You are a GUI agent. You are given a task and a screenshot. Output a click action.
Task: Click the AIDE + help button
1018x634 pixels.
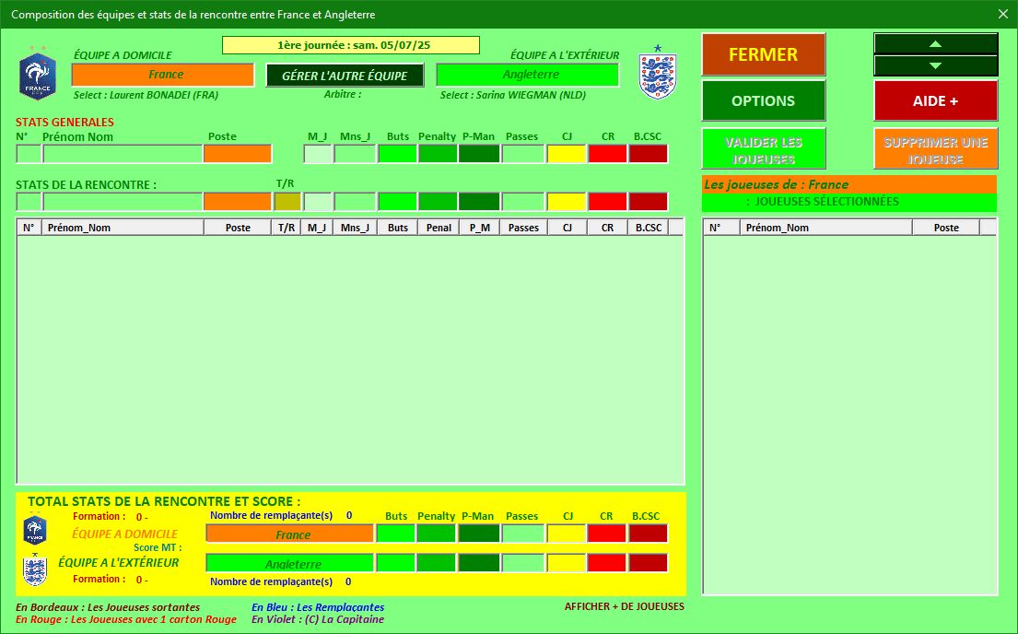point(935,101)
